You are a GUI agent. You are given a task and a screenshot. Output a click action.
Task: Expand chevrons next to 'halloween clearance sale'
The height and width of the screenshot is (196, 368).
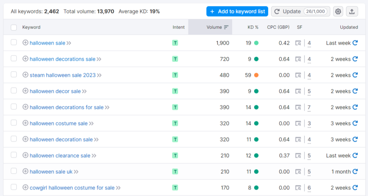(x=94, y=156)
